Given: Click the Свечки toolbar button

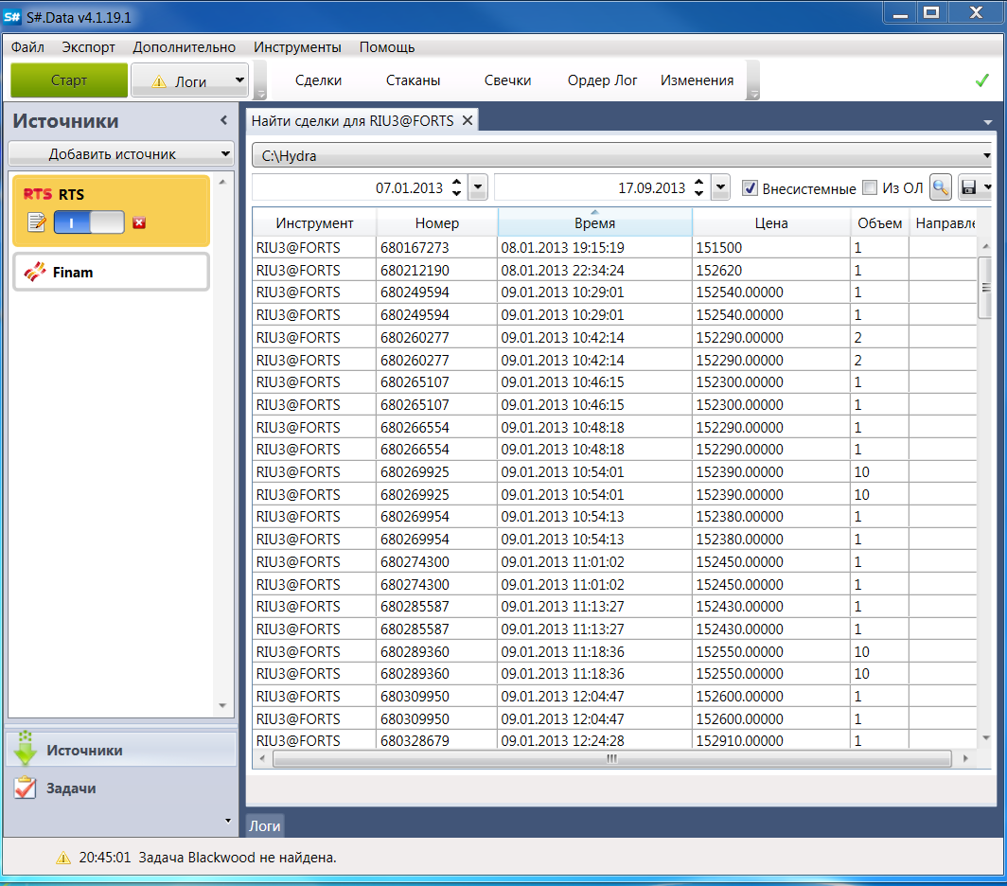Looking at the screenshot, I should [x=507, y=80].
